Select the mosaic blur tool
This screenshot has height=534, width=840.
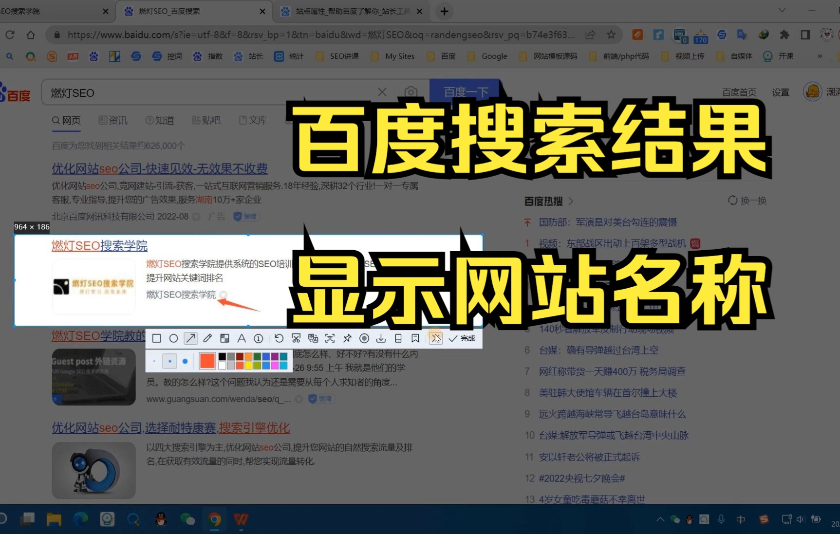click(x=224, y=338)
